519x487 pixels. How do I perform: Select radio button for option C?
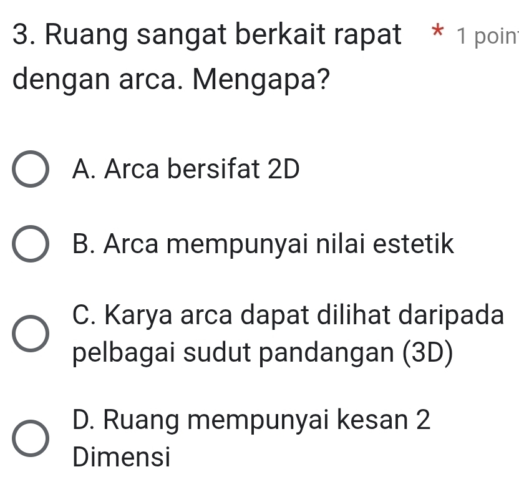(30, 332)
